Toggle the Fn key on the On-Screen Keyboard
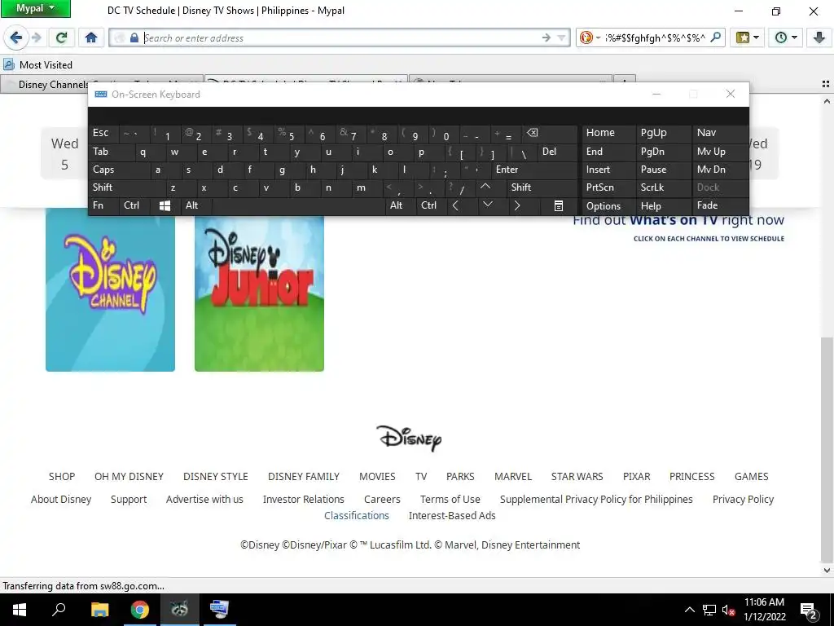The height and width of the screenshot is (626, 834). [x=103, y=205]
